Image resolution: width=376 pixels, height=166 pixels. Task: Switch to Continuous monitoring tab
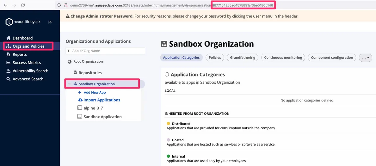tap(283, 58)
